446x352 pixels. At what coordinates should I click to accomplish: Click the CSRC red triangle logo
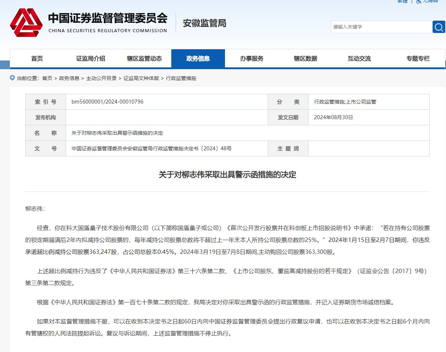click(26, 22)
